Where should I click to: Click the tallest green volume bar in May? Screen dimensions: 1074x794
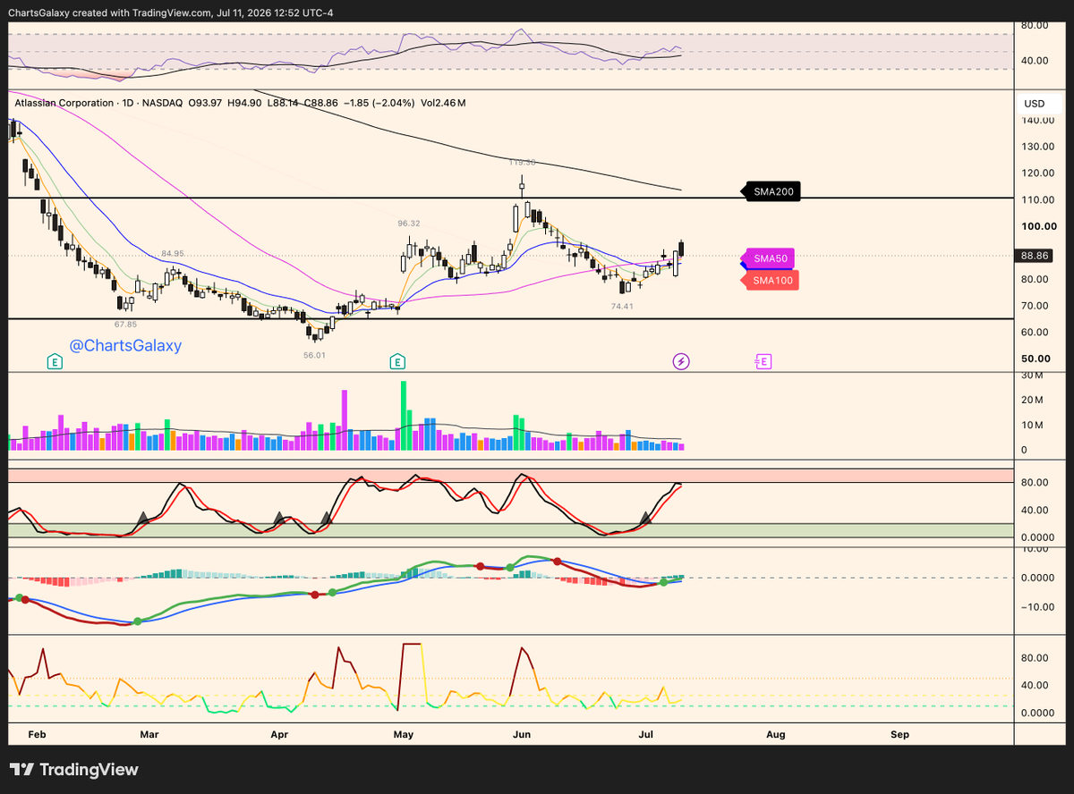403,416
